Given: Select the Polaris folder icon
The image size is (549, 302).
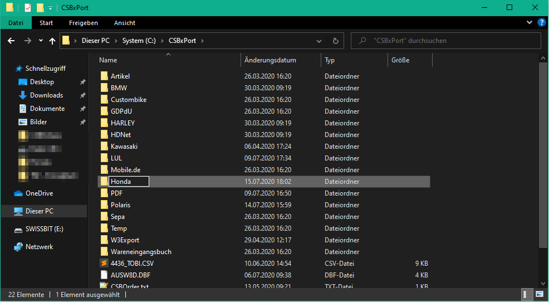Looking at the screenshot, I should pos(104,205).
